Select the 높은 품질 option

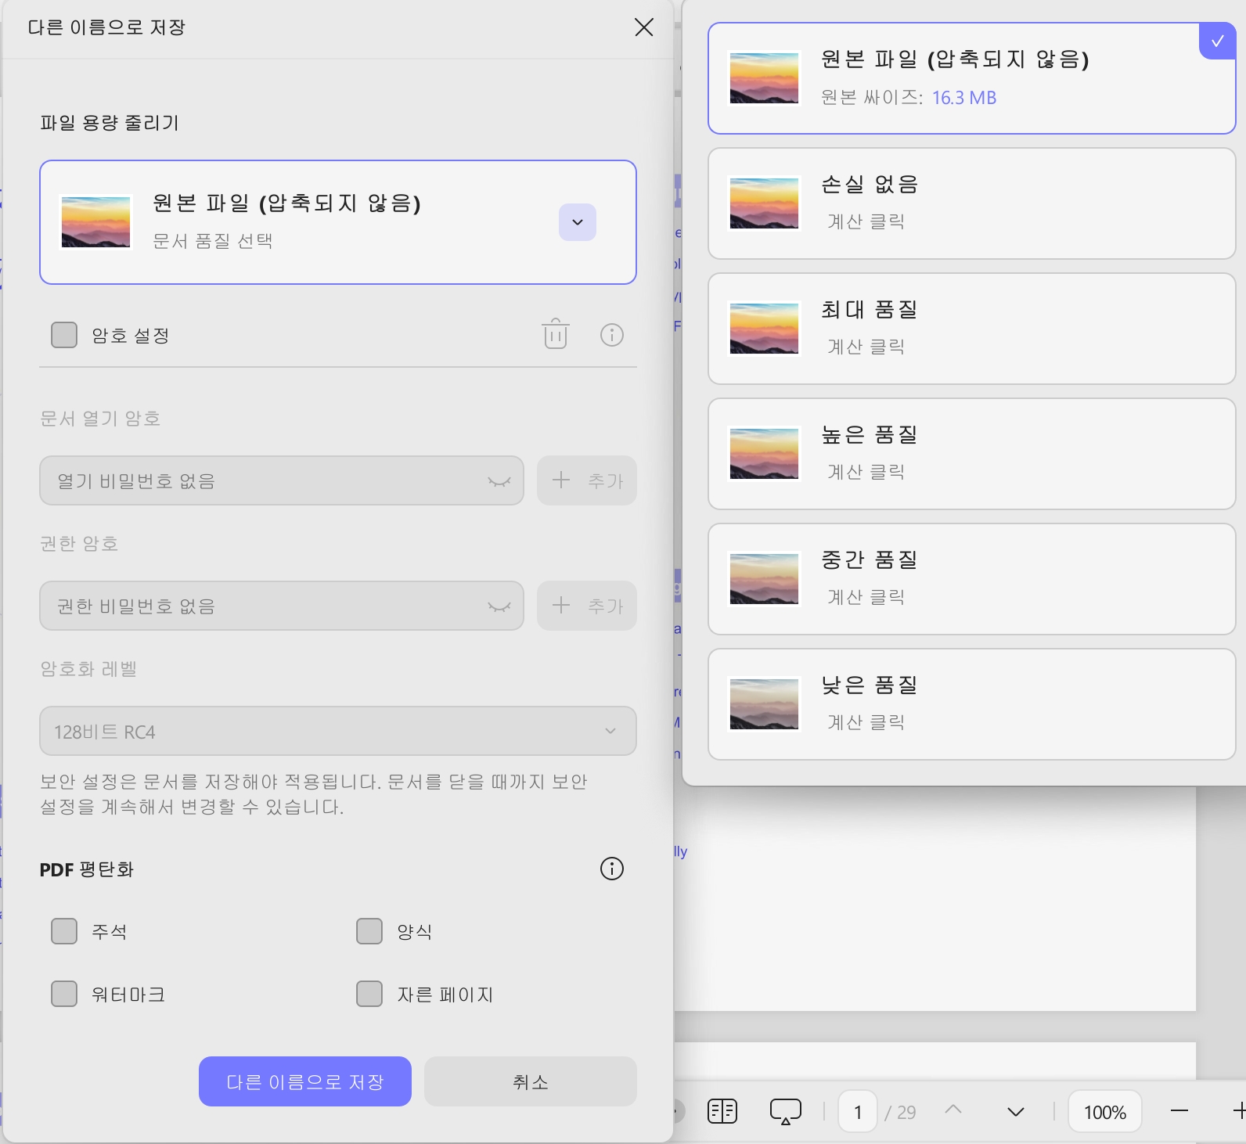[972, 454]
